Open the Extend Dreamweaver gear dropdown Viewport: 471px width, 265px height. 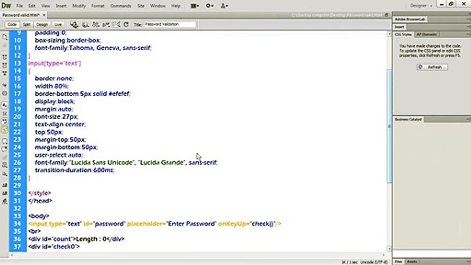coord(210,6)
